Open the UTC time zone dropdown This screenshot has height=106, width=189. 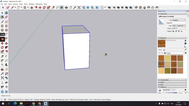169,90
